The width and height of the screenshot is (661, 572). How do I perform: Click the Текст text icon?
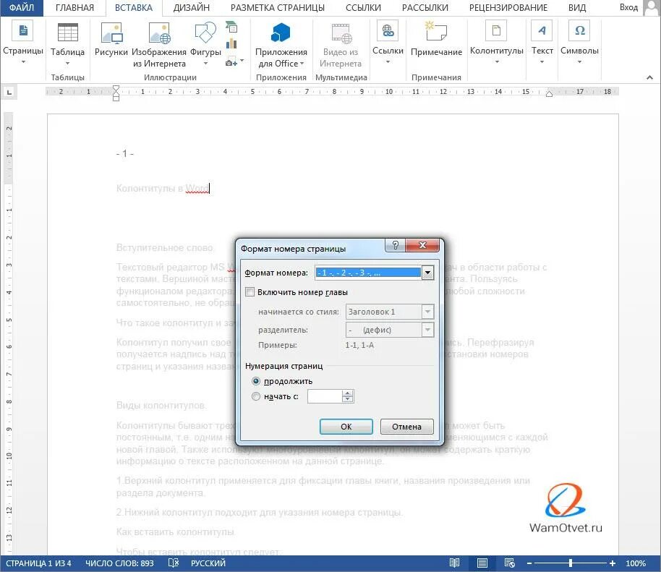(x=542, y=30)
